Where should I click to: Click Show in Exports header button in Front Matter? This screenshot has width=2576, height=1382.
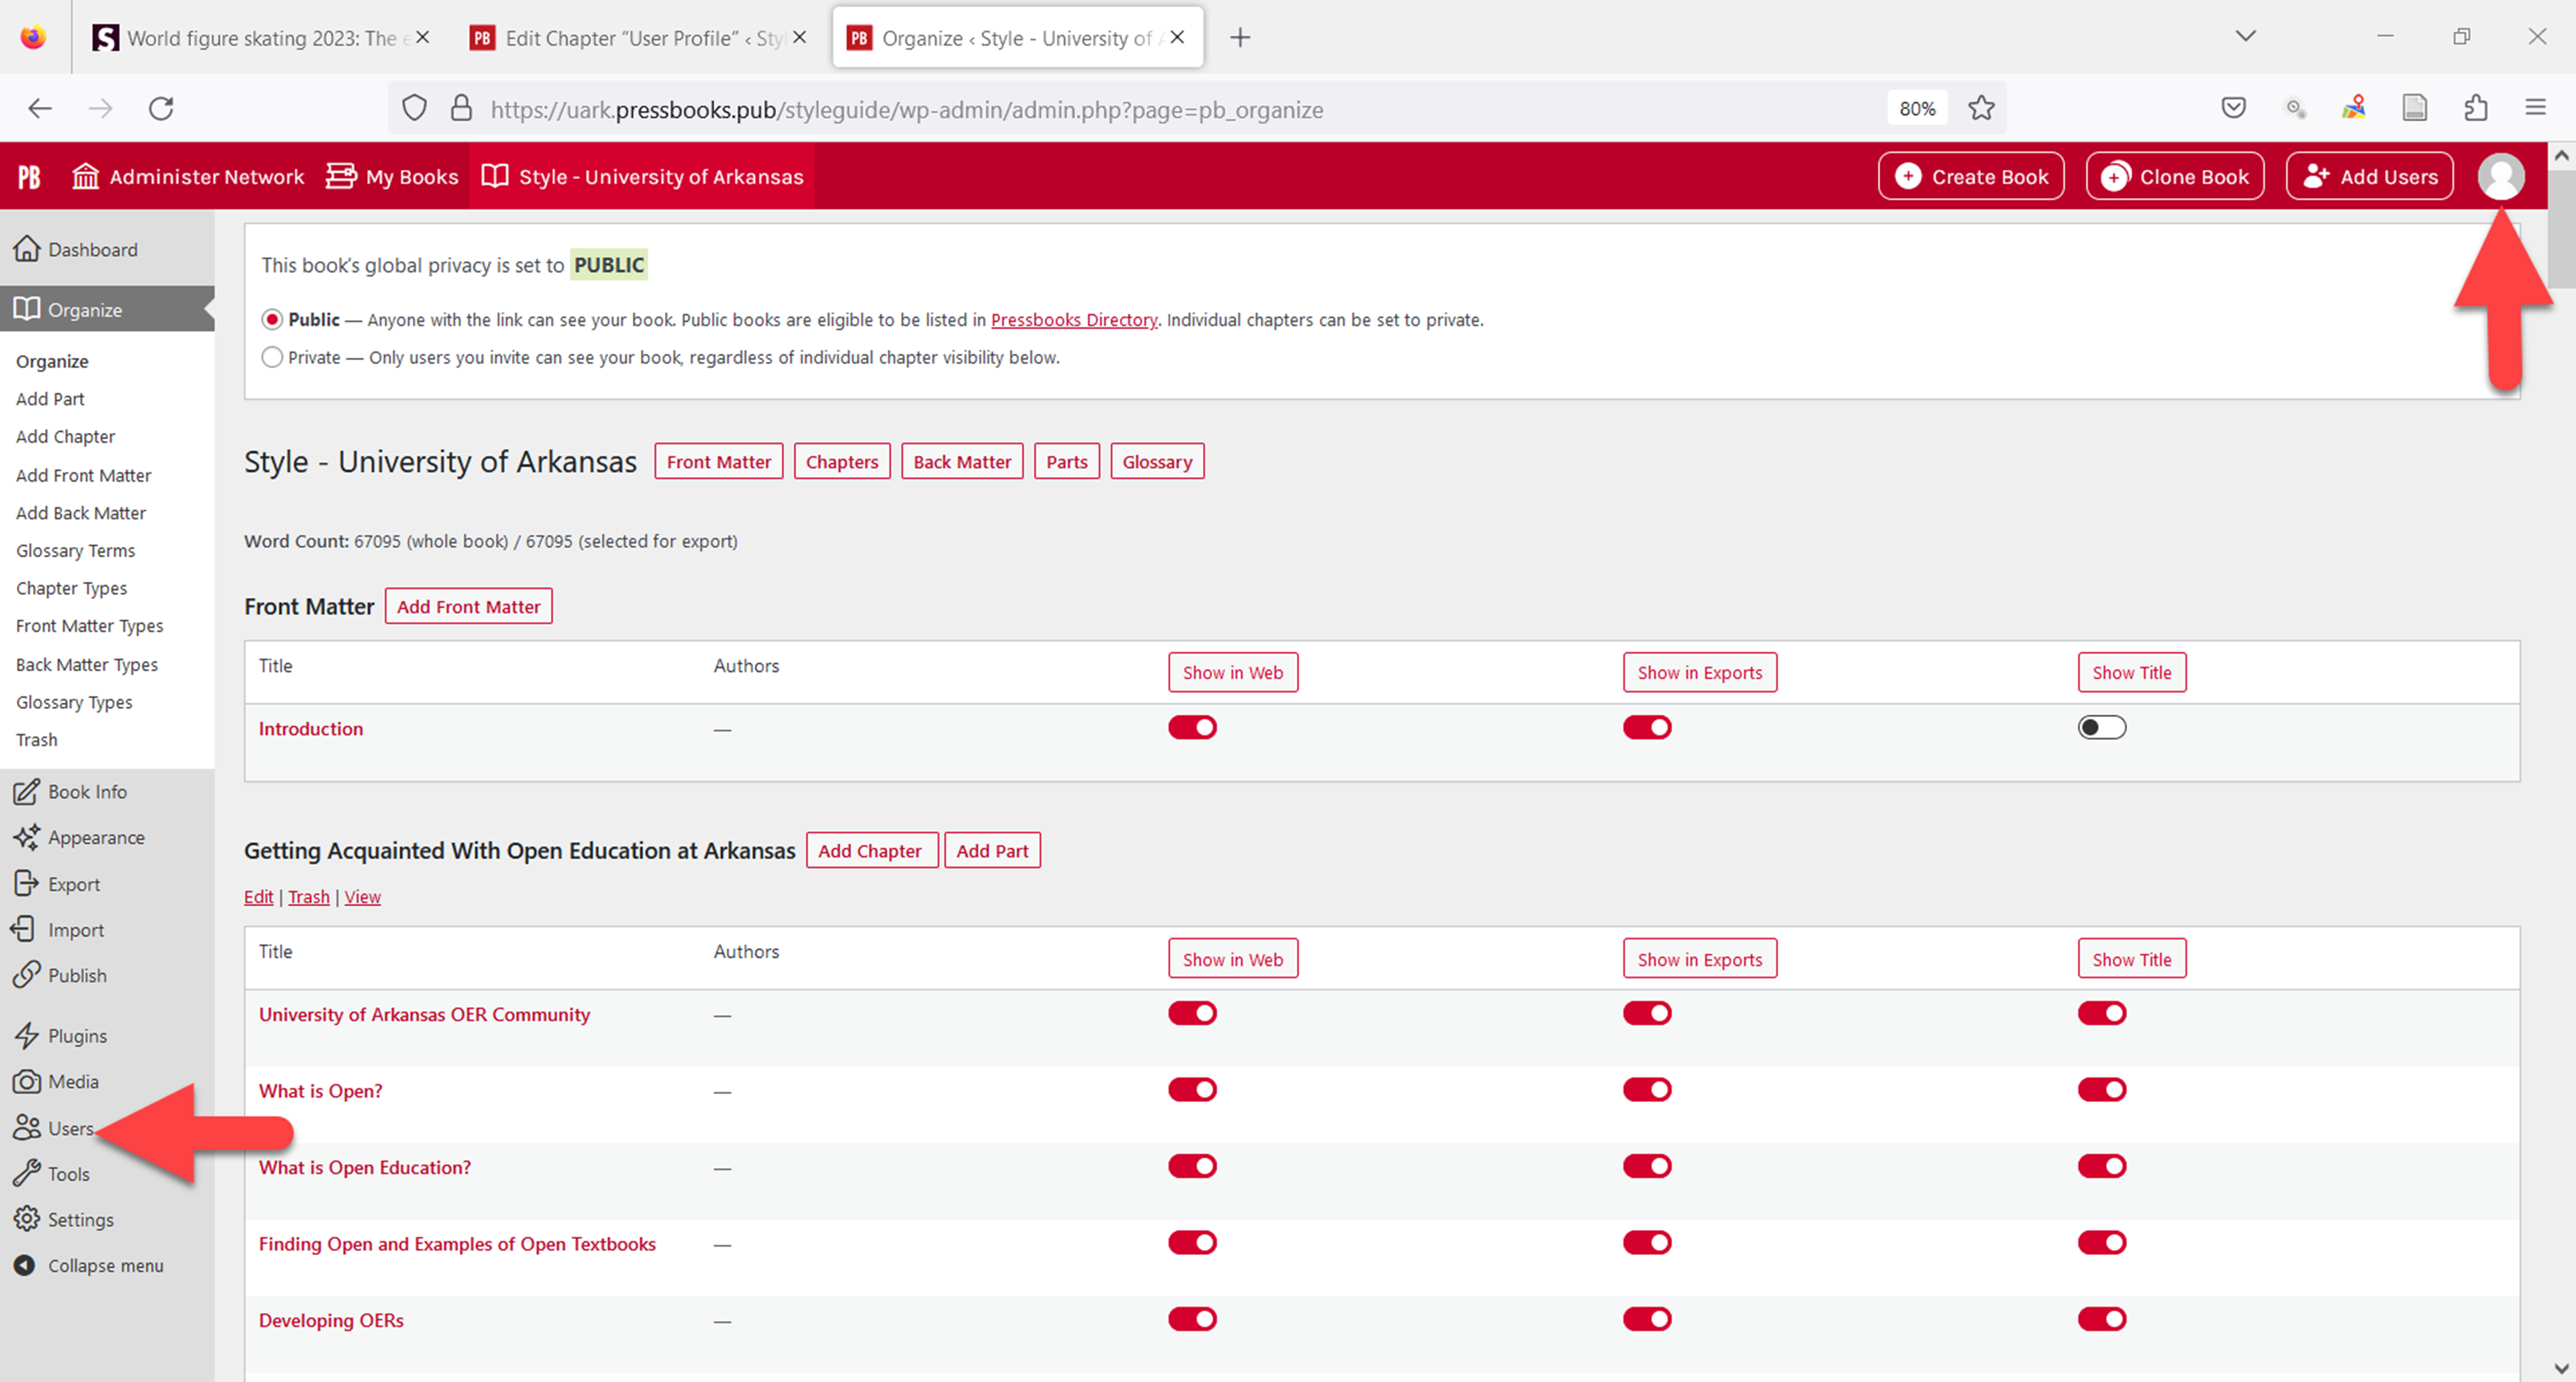coord(1699,673)
